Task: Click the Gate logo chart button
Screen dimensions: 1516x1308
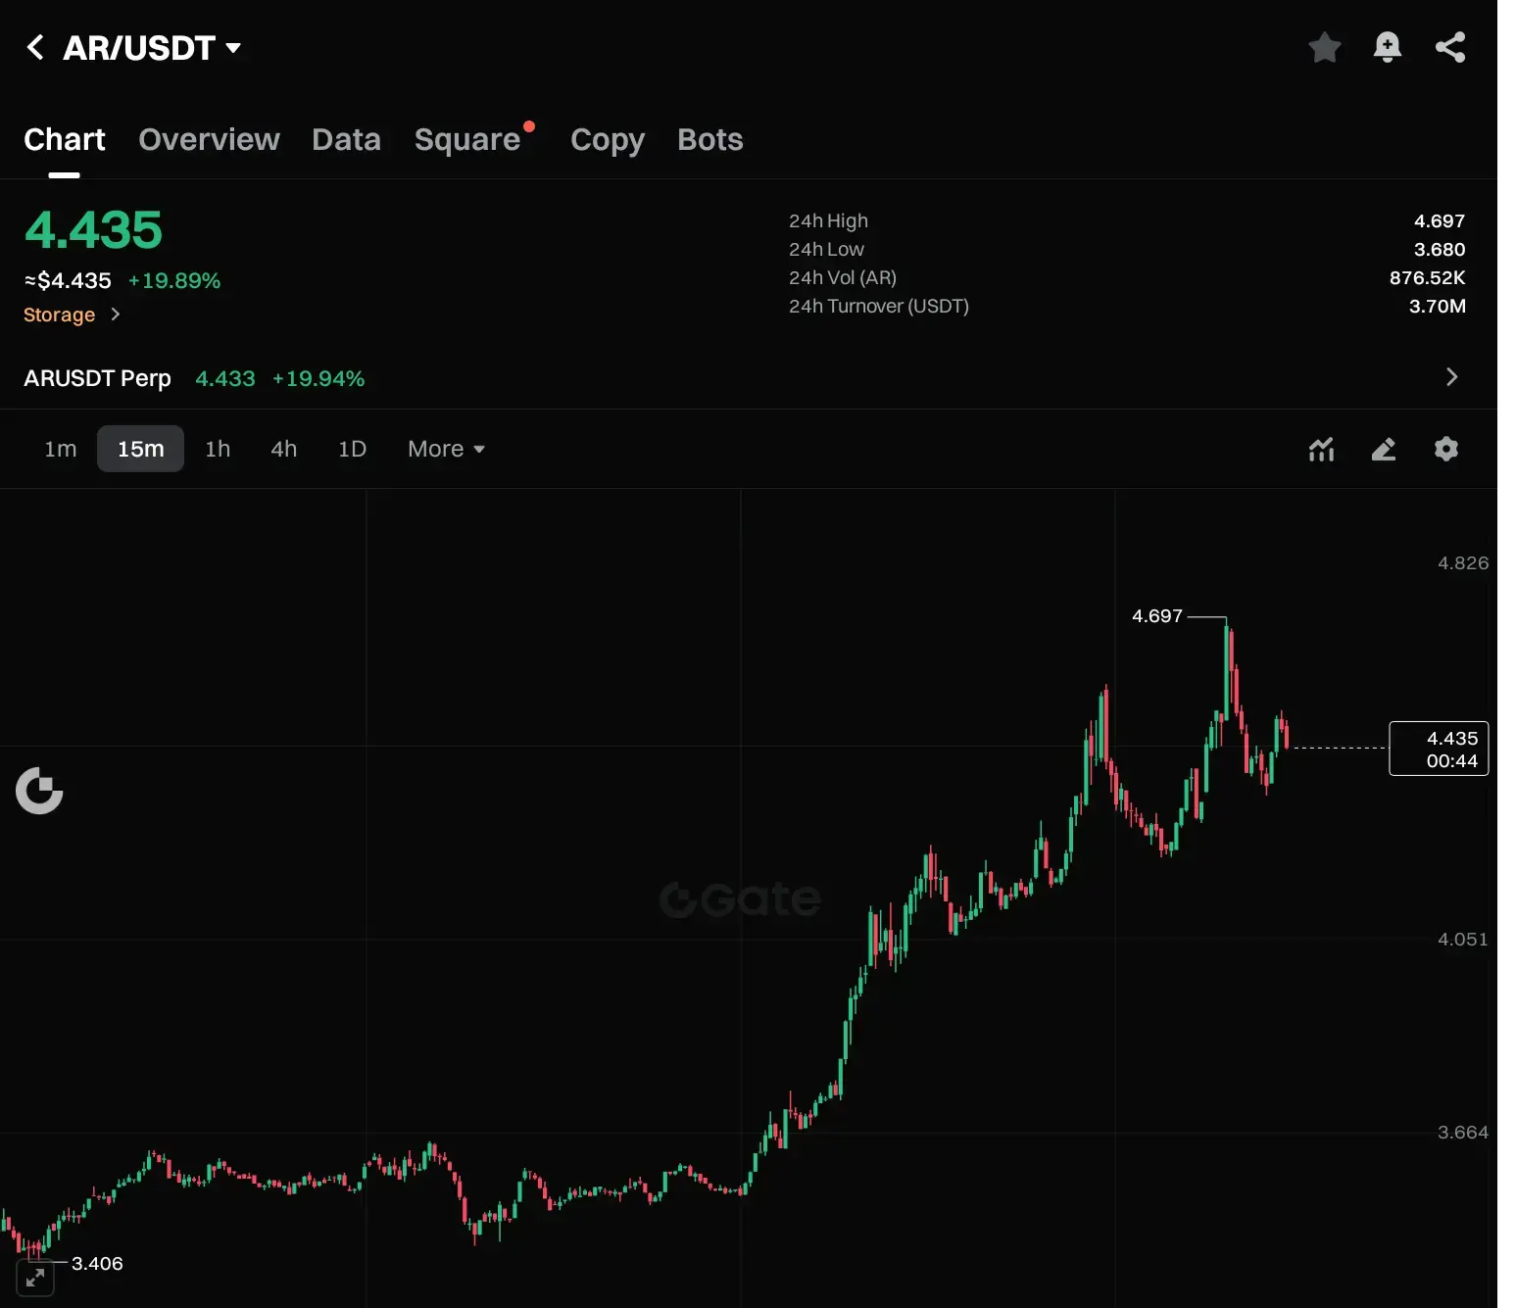Action: click(39, 791)
